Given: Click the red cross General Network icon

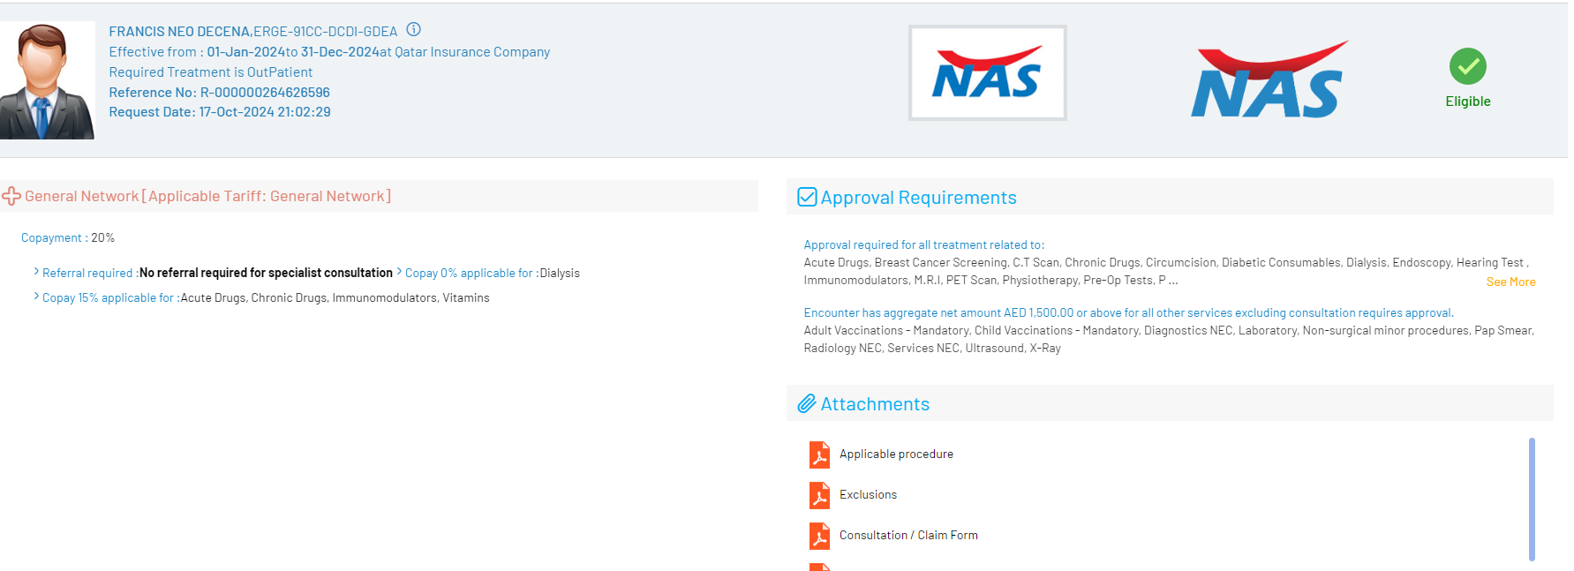Looking at the screenshot, I should pyautogui.click(x=11, y=196).
